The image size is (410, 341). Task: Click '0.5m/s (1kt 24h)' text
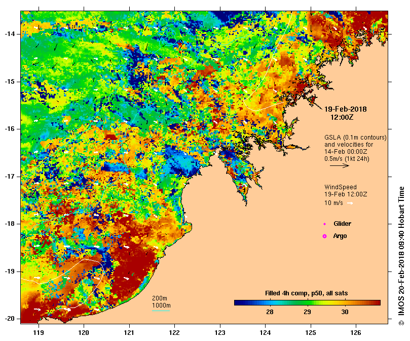coord(347,159)
